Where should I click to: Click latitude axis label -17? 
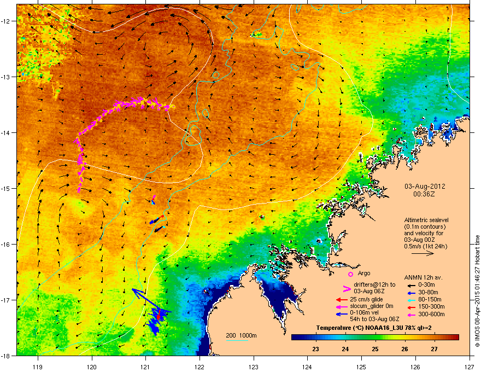point(6,300)
